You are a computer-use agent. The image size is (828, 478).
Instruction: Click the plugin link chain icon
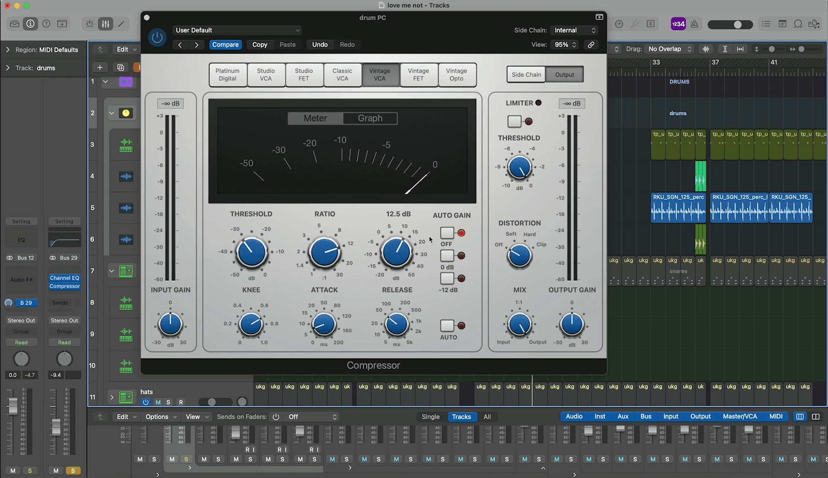point(591,45)
